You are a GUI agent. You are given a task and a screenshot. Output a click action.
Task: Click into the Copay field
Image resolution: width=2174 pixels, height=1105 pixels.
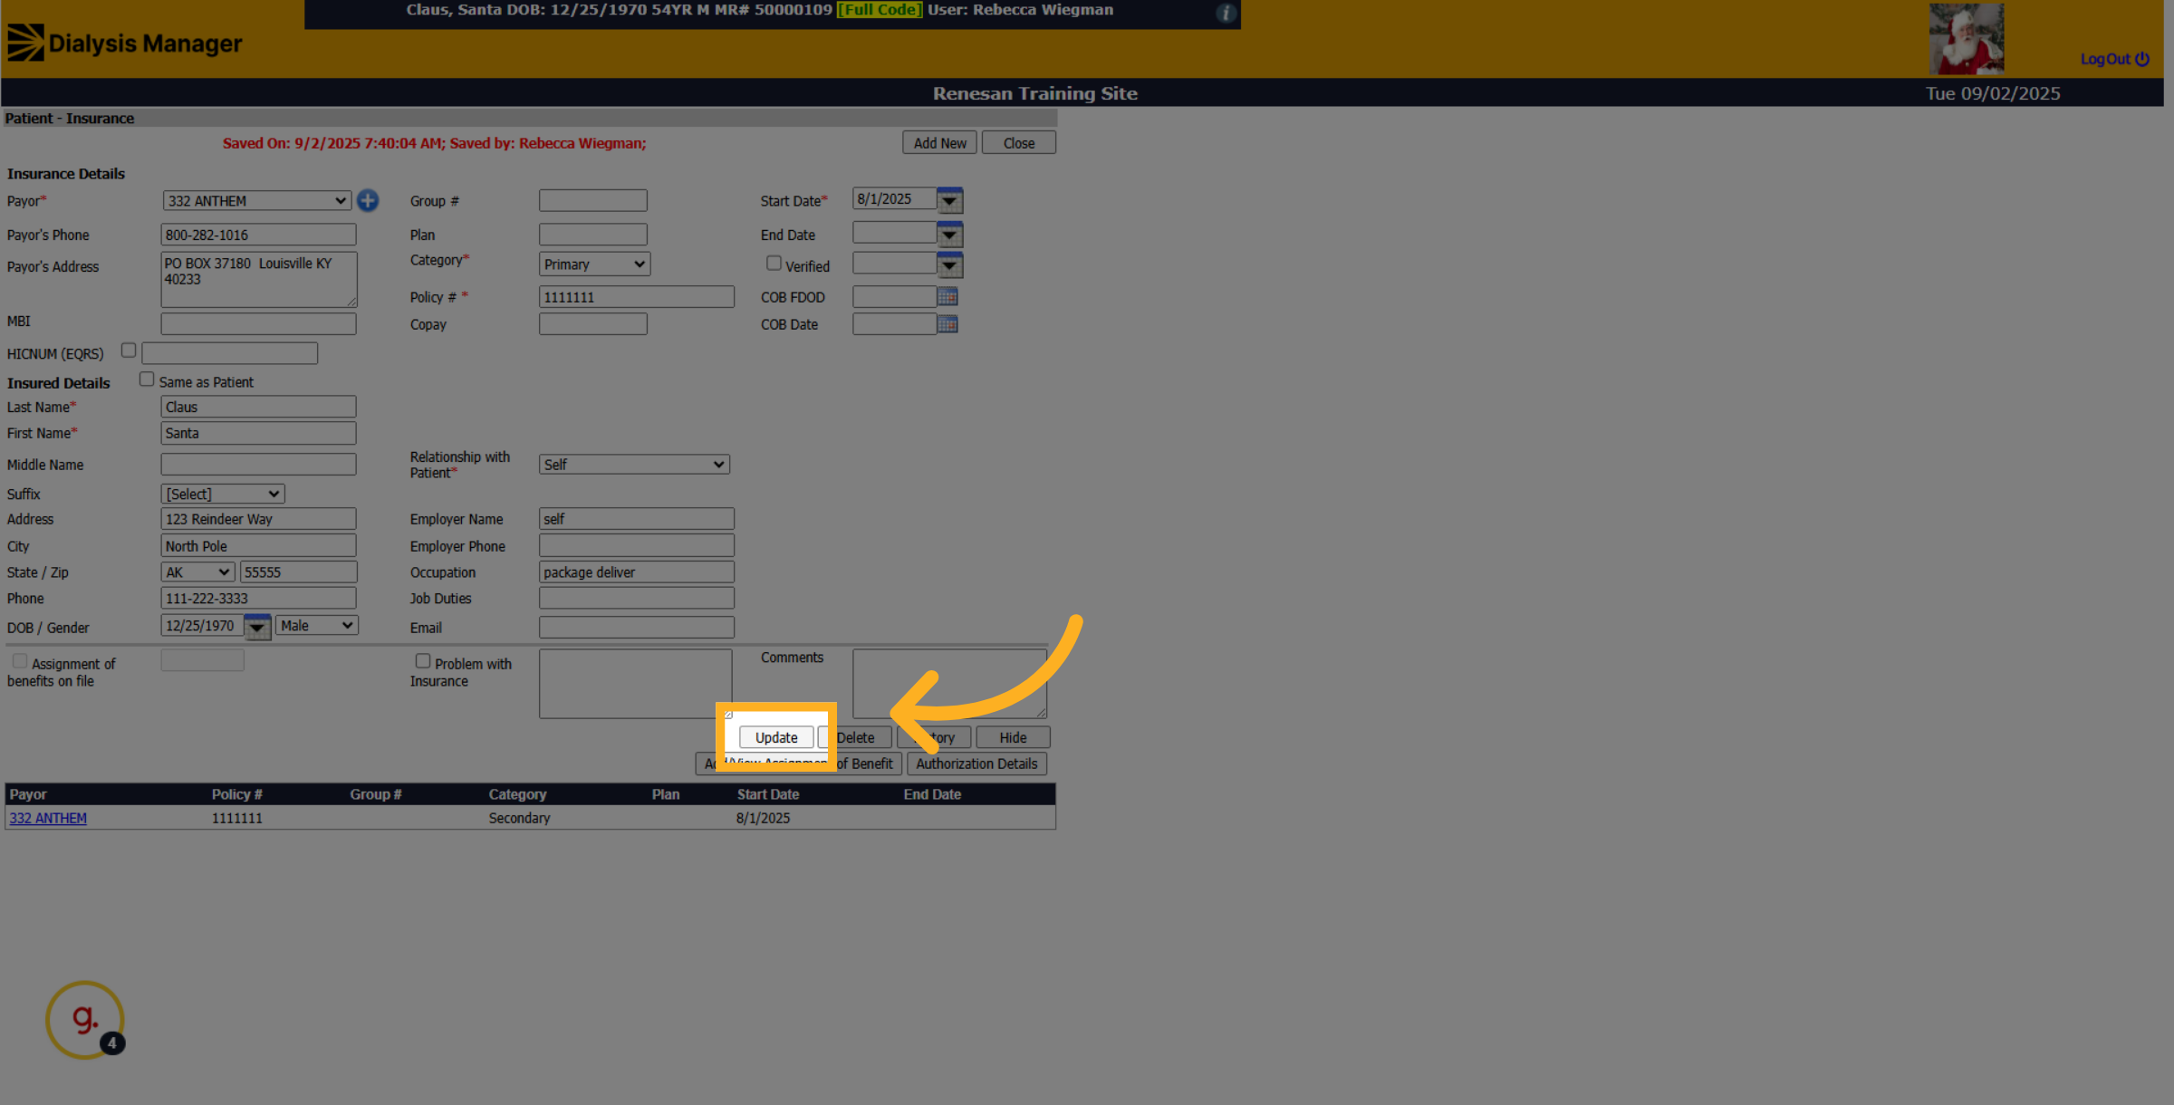tap(593, 324)
